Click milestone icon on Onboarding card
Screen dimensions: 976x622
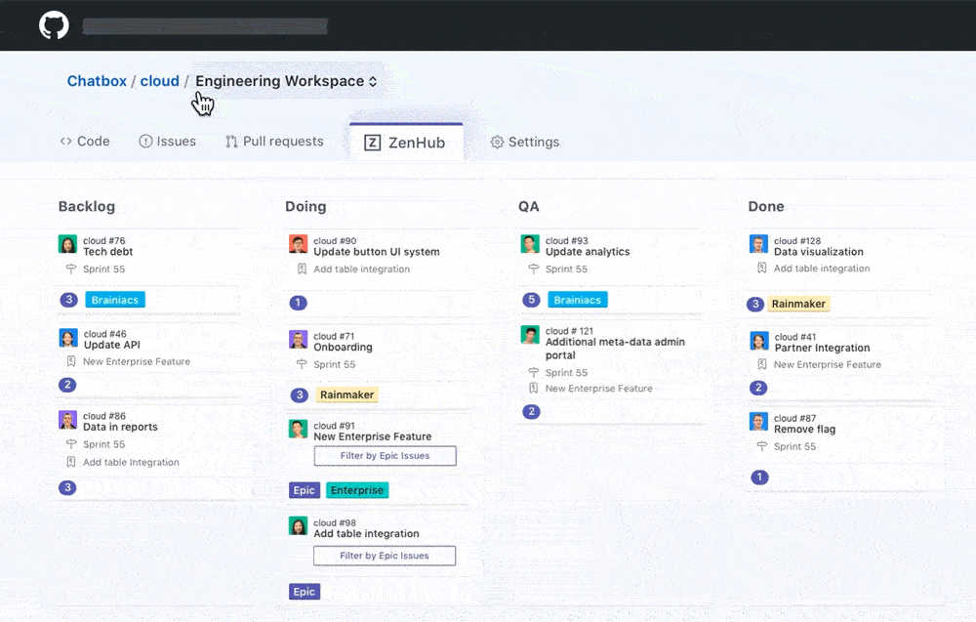click(302, 364)
